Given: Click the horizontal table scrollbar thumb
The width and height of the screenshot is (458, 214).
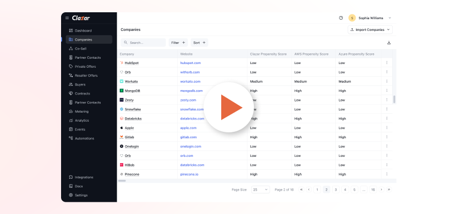Looking at the screenshot, I should (122, 181).
